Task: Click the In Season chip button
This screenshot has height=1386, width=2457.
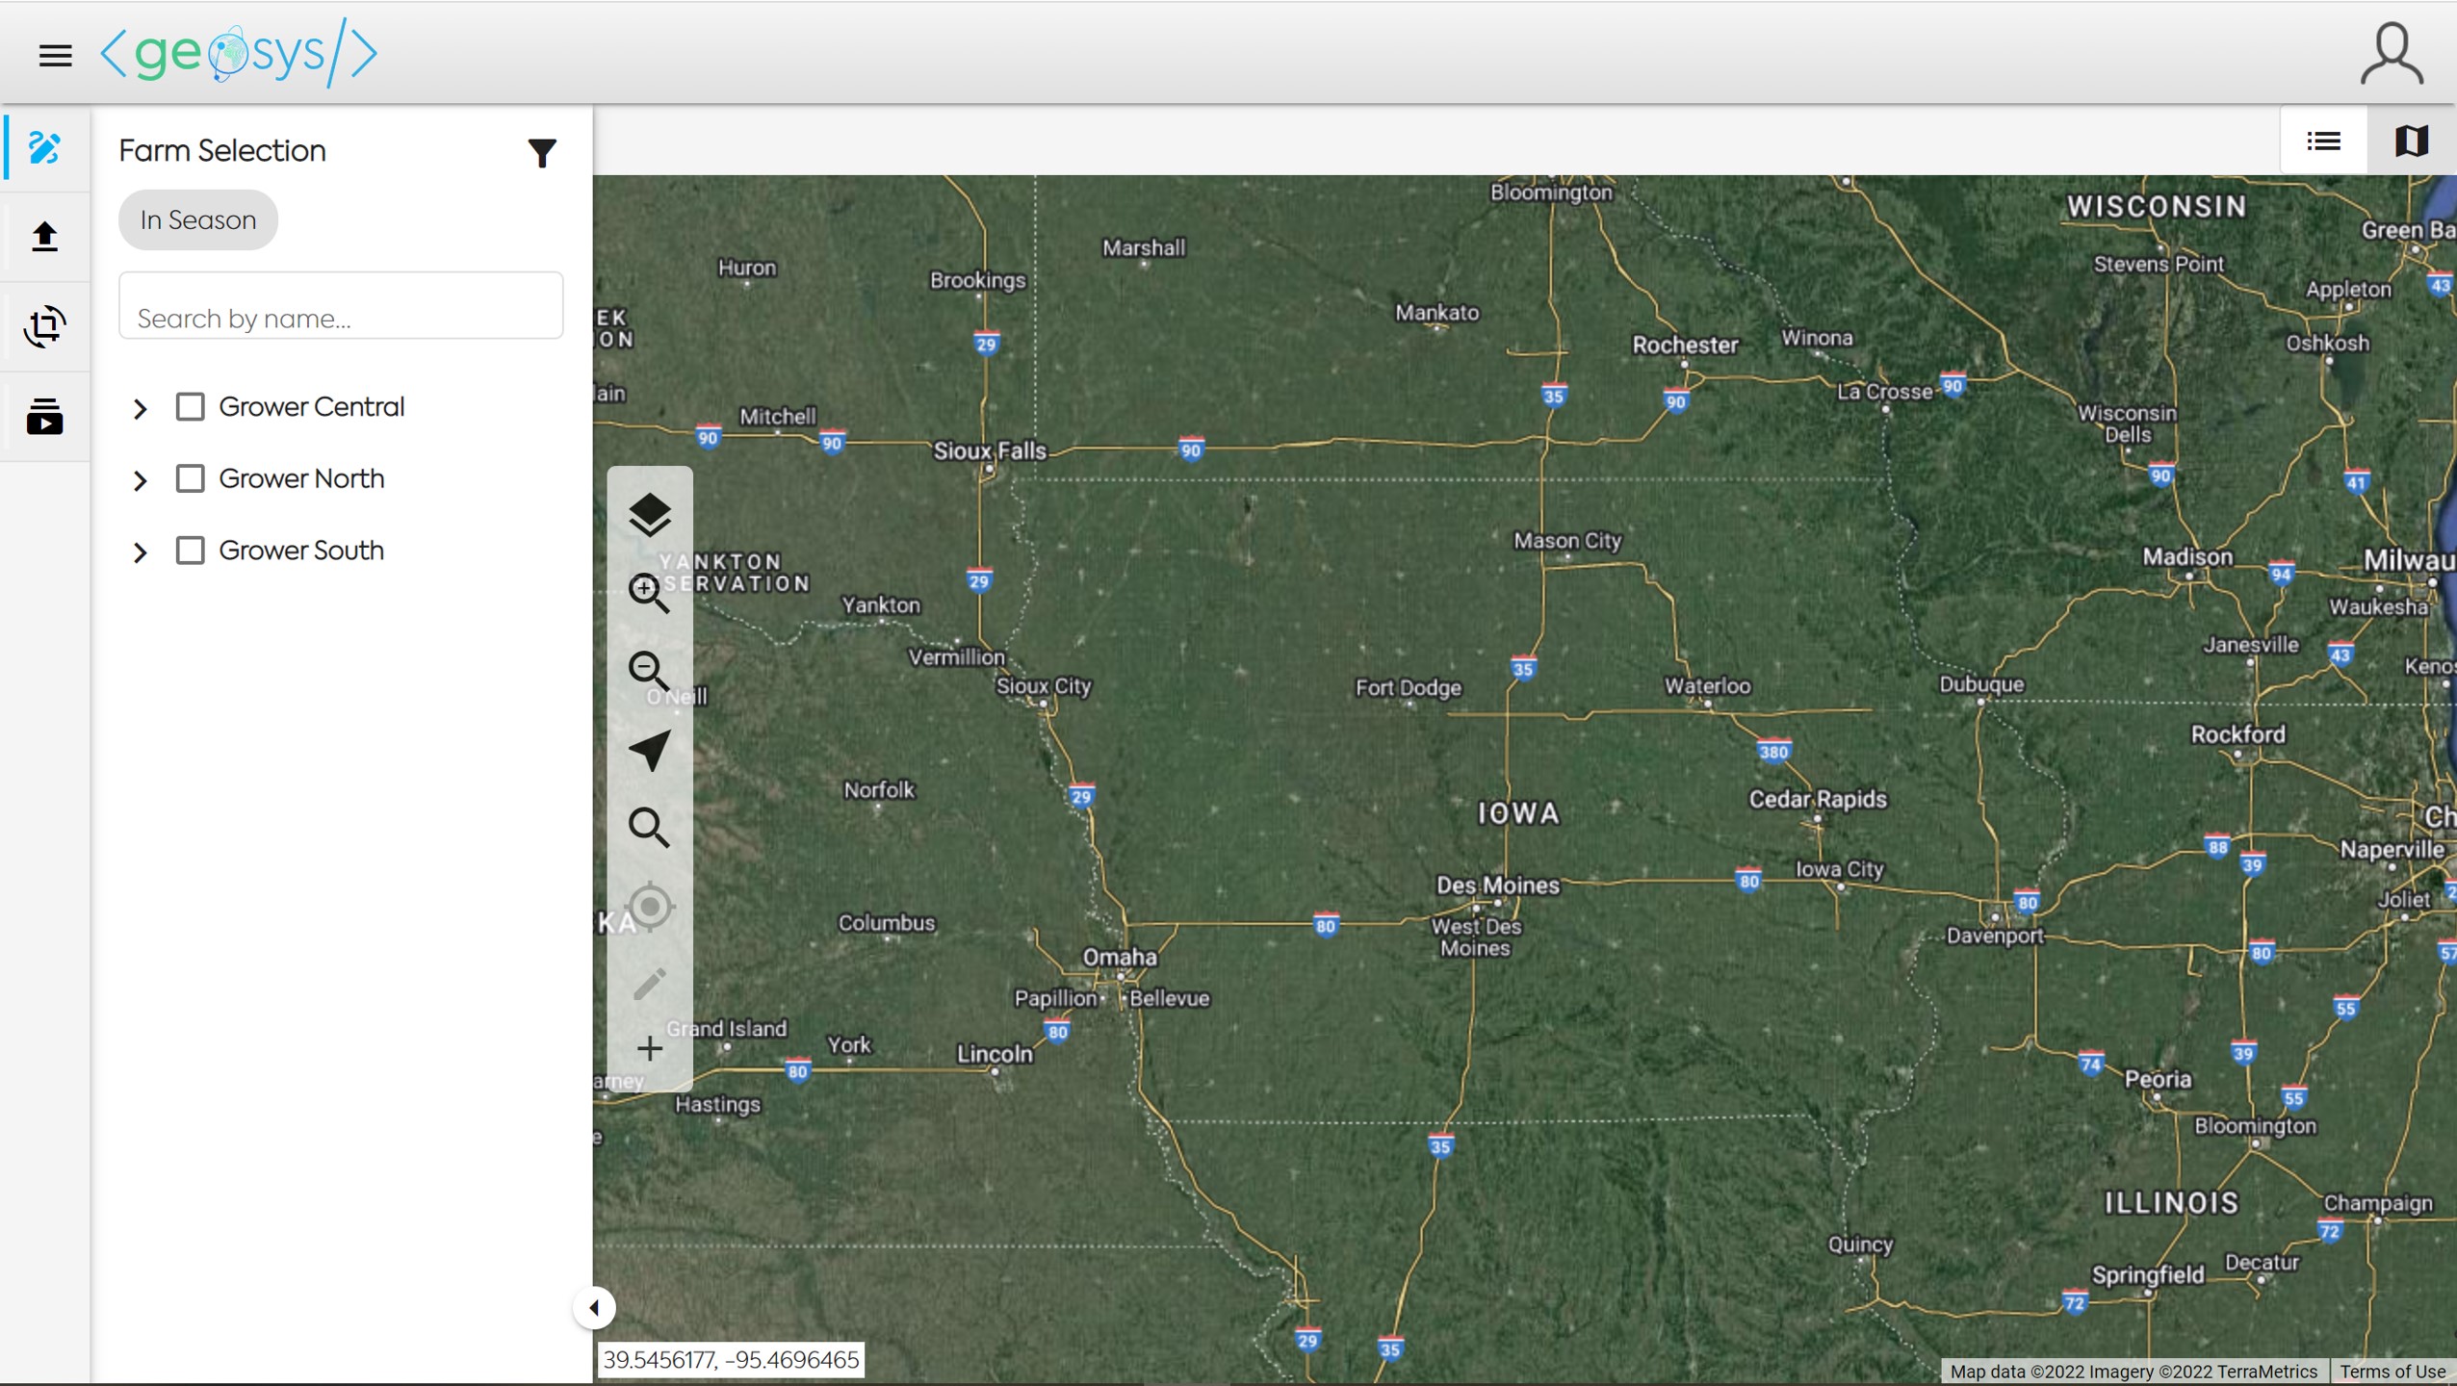Action: coord(198,220)
